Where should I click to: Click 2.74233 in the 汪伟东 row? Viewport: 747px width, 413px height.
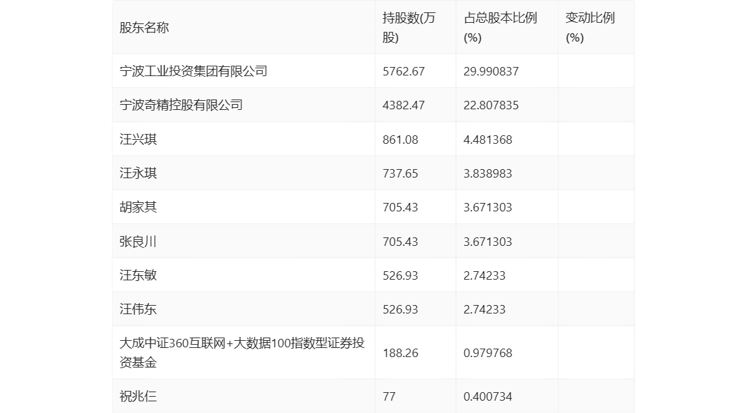point(485,309)
